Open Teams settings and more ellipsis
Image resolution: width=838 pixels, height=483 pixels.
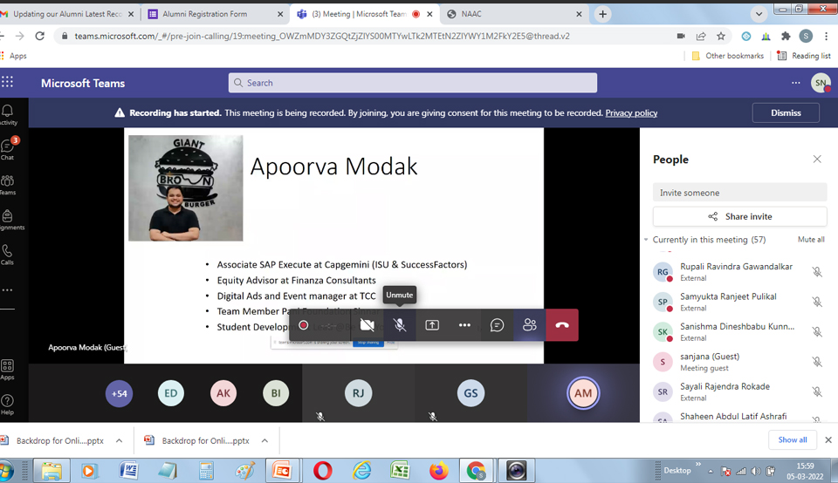(796, 83)
